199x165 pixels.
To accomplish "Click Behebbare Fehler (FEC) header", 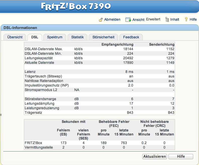I will click(114, 124).
